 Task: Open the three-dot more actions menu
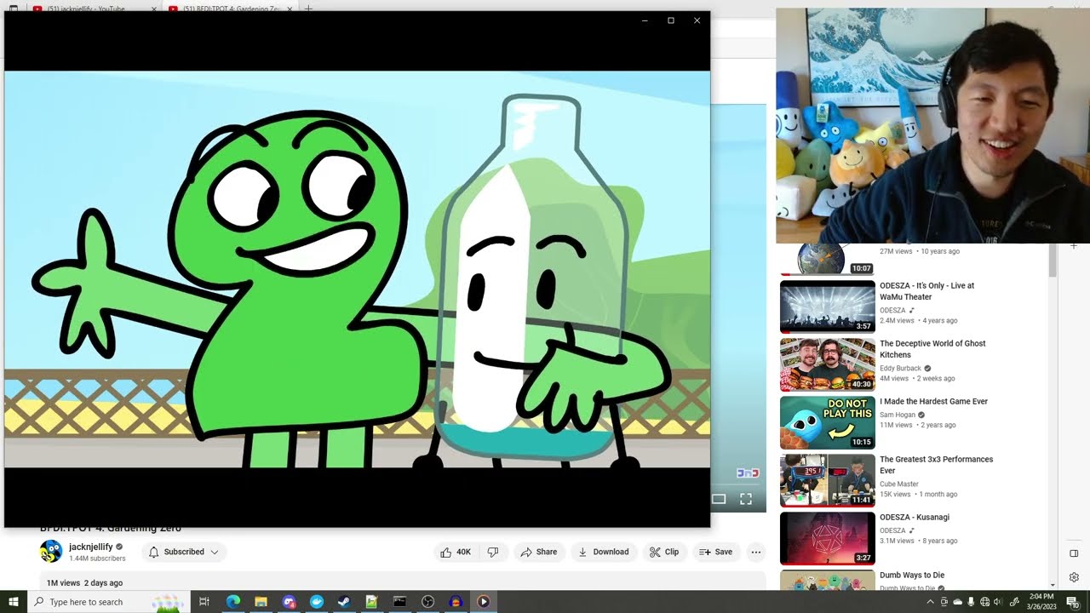tap(755, 552)
